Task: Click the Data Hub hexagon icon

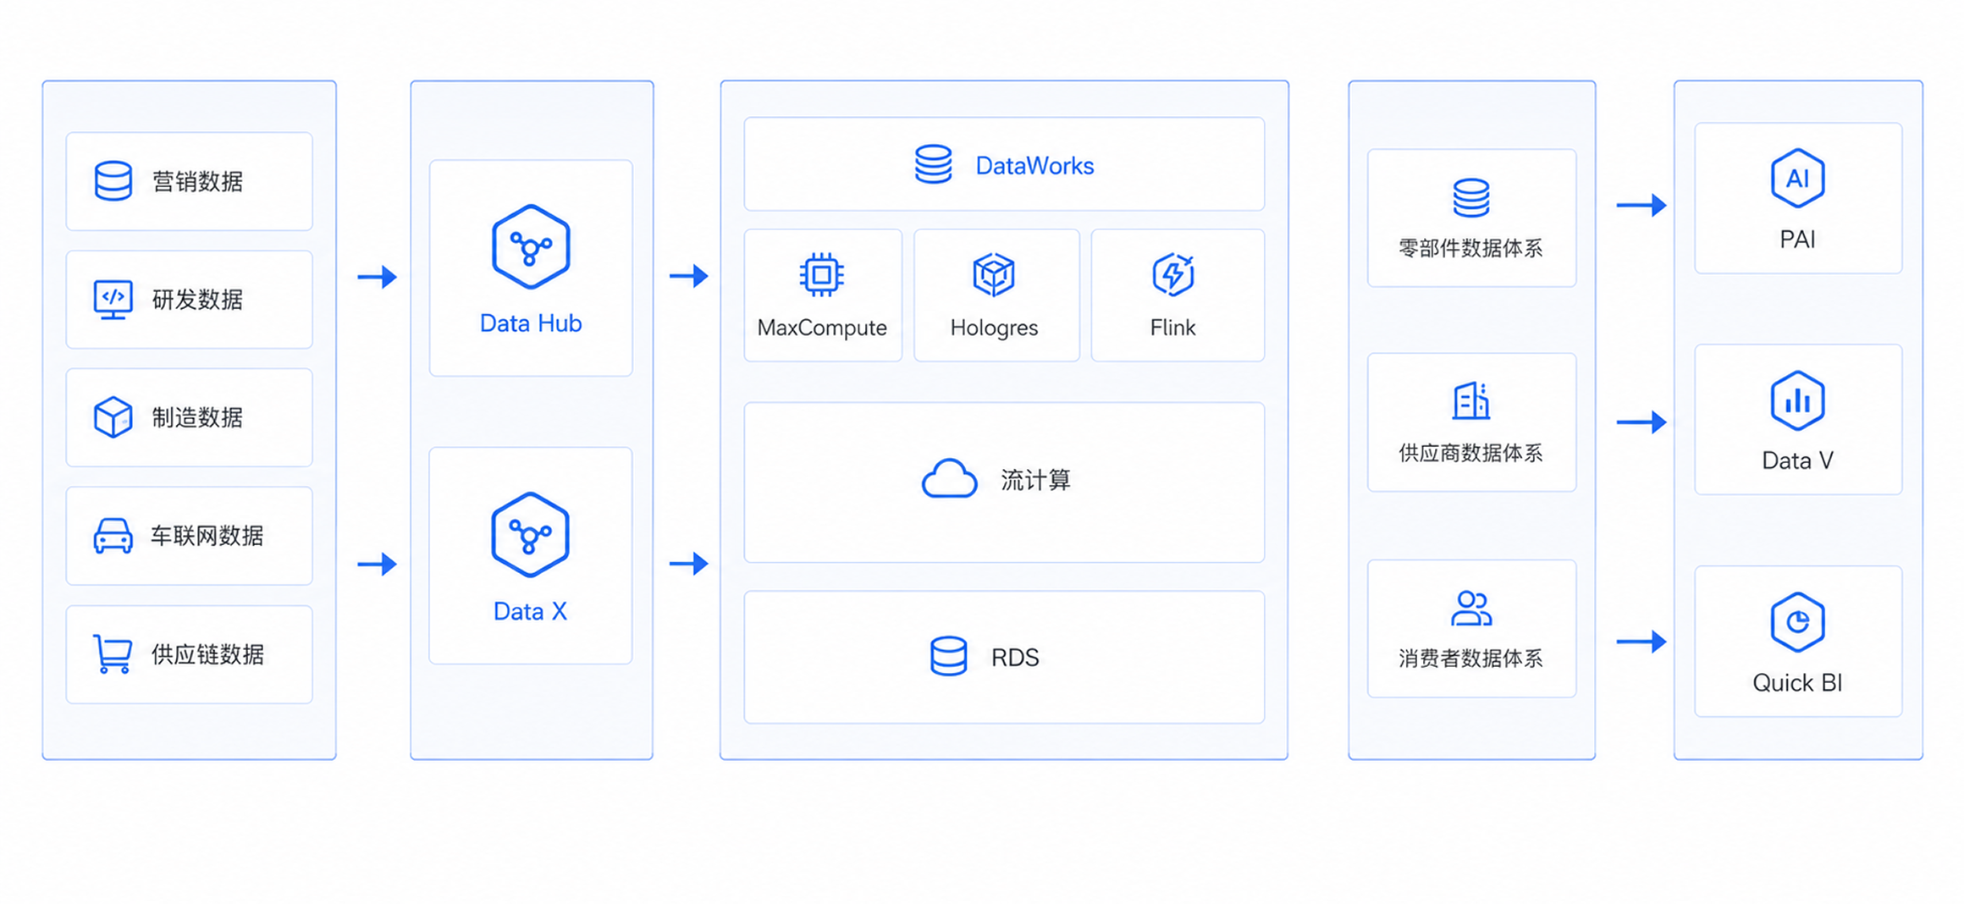Action: [x=531, y=246]
